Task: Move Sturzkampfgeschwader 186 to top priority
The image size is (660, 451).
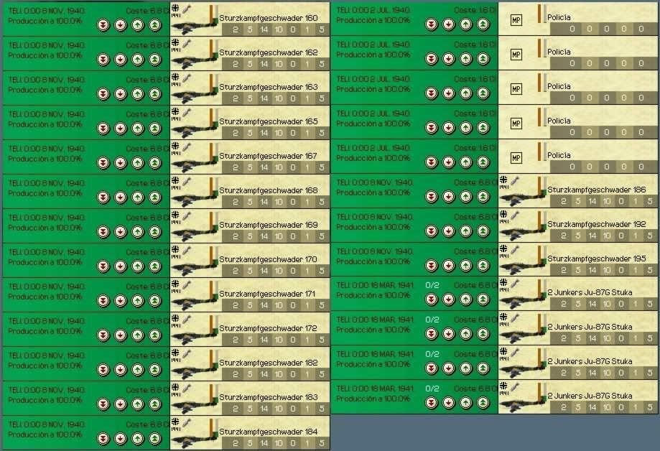Action: coord(483,197)
